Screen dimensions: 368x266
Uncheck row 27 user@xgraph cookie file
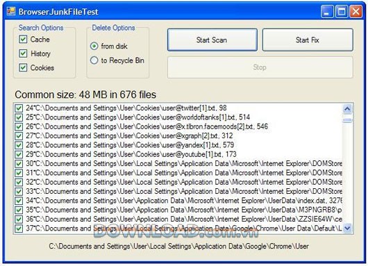click(19, 136)
